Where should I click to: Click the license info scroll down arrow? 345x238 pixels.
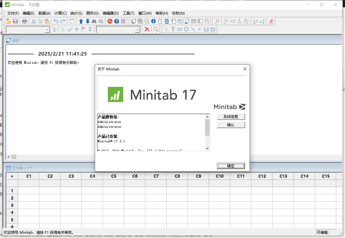point(207,148)
